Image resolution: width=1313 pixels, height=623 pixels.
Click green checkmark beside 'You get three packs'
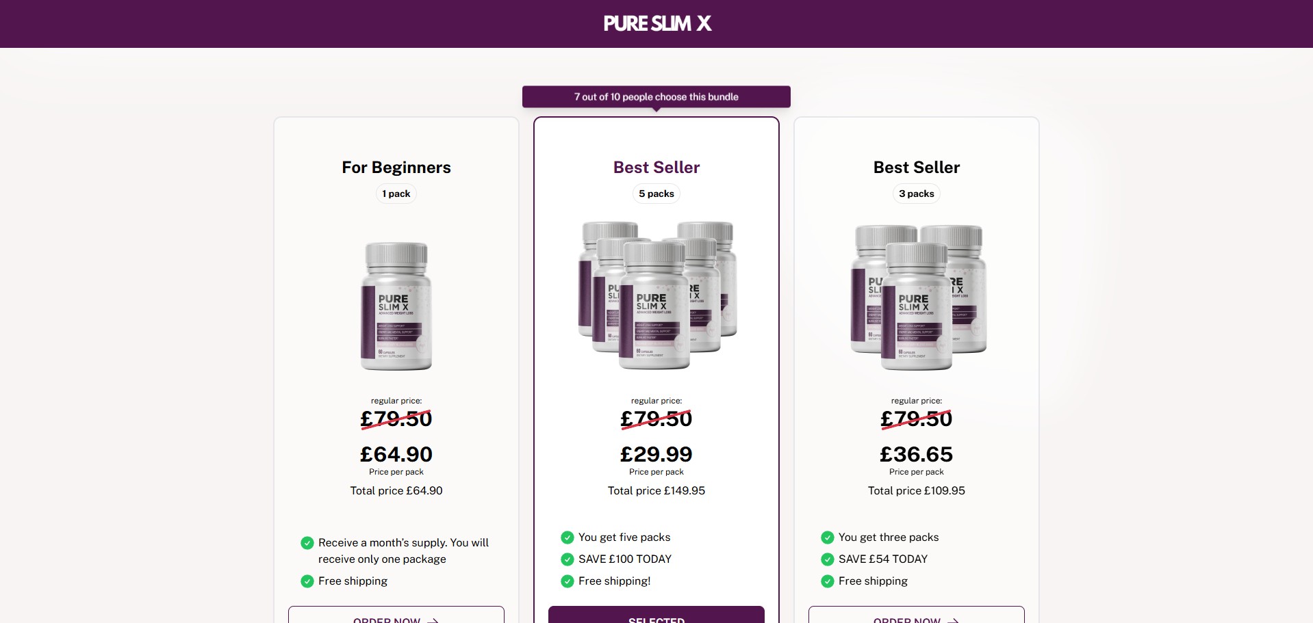click(x=827, y=538)
